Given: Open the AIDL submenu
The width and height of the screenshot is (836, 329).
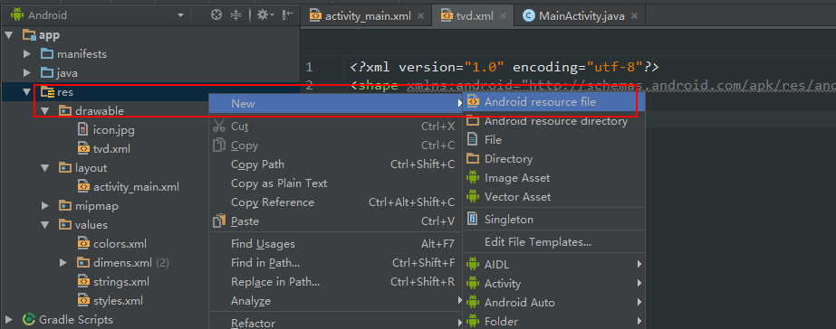Looking at the screenshot, I should coord(554,265).
